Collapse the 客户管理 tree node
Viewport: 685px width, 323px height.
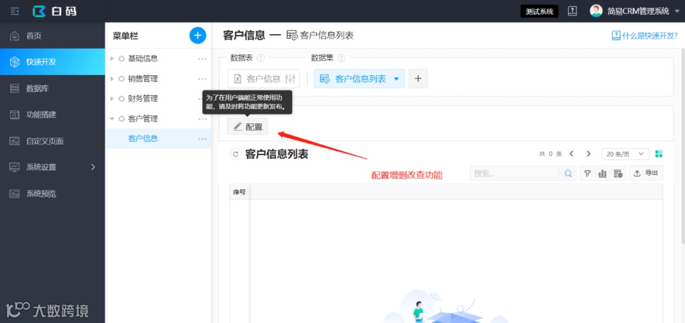pyautogui.click(x=112, y=118)
